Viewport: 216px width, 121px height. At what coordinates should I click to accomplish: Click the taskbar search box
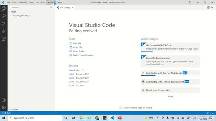pos(35,118)
